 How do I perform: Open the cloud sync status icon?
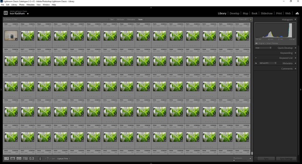click(x=297, y=13)
